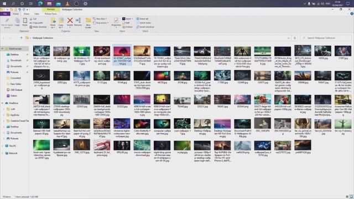Click Select all in the ribbon
Image resolution: width=354 pixels, height=199 pixels.
point(142,19)
